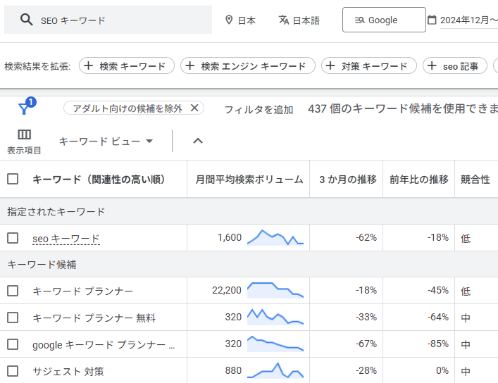This screenshot has height=383, width=498.
Task: Click the translate language icon
Action: 284,20
